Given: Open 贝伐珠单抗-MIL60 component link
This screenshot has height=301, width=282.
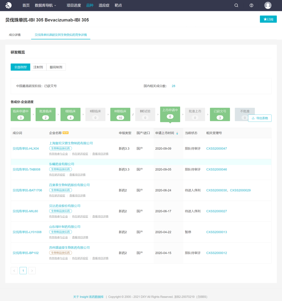Looking at the screenshot, I should point(25,211).
